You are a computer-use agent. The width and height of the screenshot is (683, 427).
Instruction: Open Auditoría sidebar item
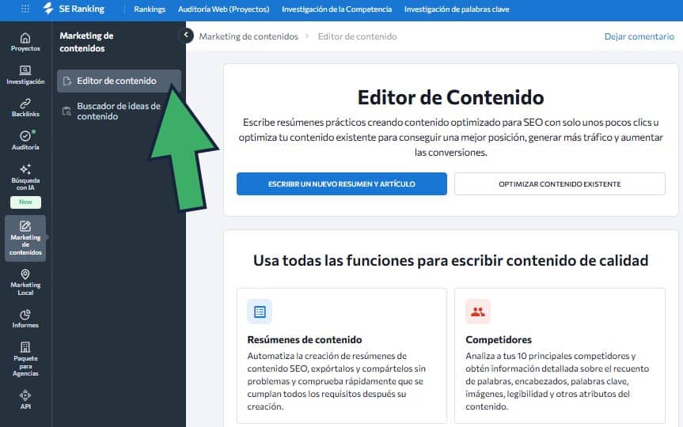(25, 141)
